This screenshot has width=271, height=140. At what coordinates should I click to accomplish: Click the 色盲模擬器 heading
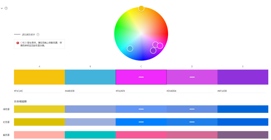20,101
